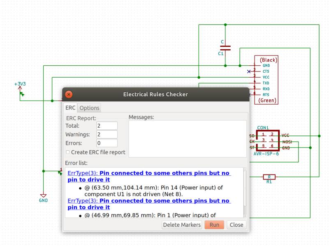Screen dimensions: 329x246
Task: Click the Run button
Action: (214, 225)
